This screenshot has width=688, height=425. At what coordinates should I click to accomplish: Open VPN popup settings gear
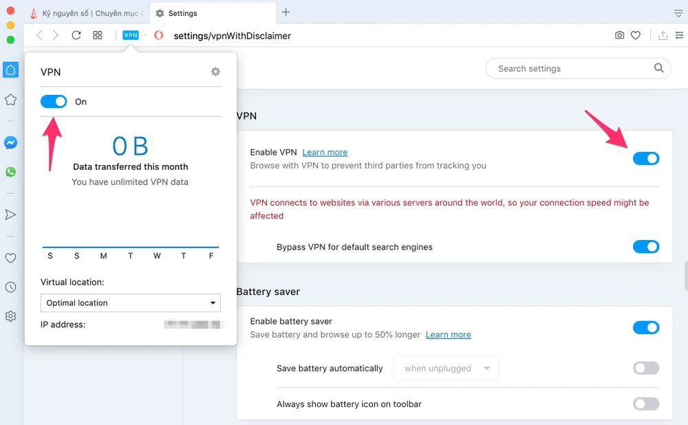(215, 72)
